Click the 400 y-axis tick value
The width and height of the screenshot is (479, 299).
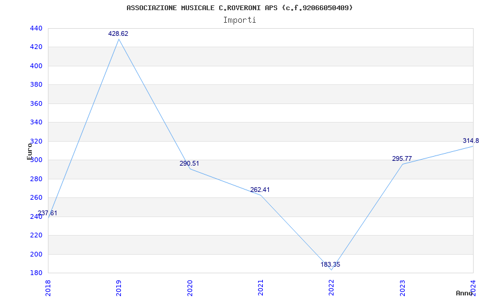point(36,66)
